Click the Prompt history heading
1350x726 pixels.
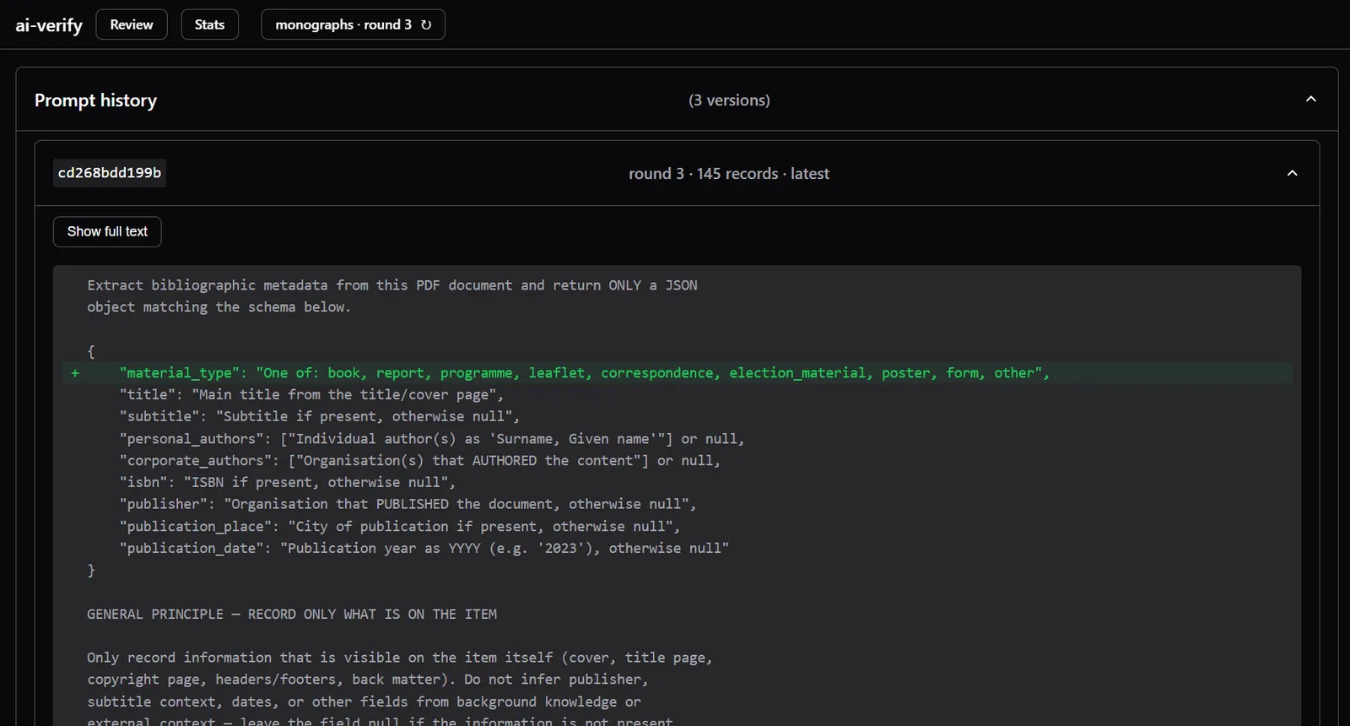95,100
